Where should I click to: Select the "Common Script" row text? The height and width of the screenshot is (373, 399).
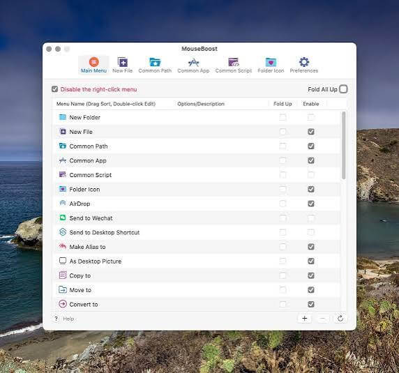tap(91, 175)
